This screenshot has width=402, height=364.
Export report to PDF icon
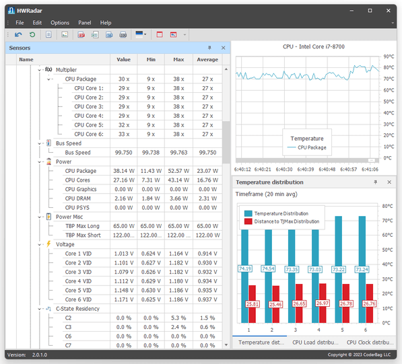point(81,34)
